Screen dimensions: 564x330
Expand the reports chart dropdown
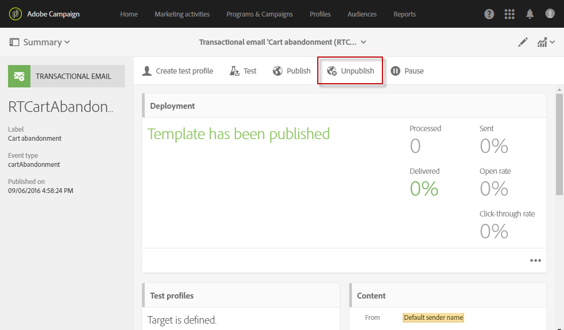(546, 43)
